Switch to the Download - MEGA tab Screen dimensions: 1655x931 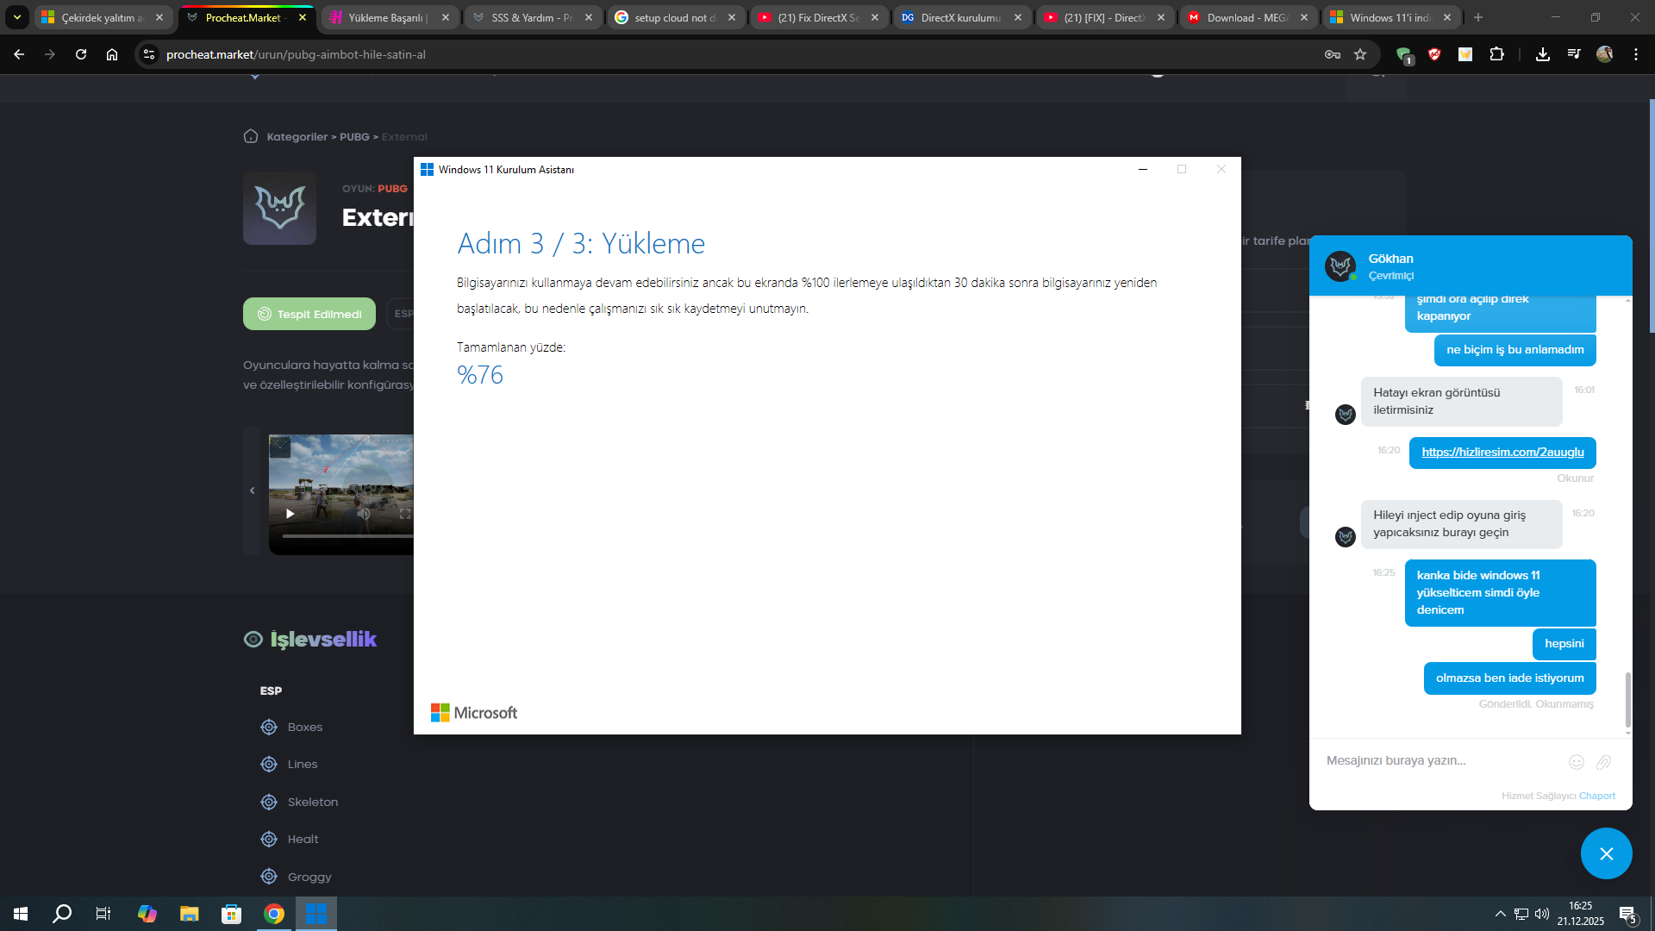pos(1249,17)
